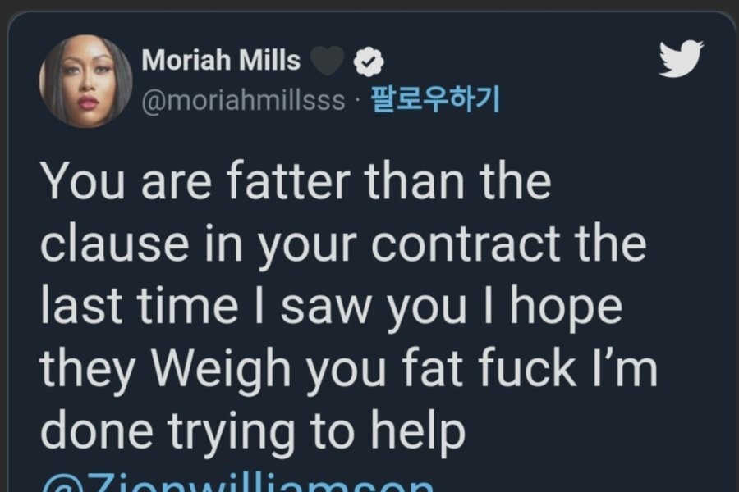Click the black heart emoji beside the name

pyautogui.click(x=327, y=60)
